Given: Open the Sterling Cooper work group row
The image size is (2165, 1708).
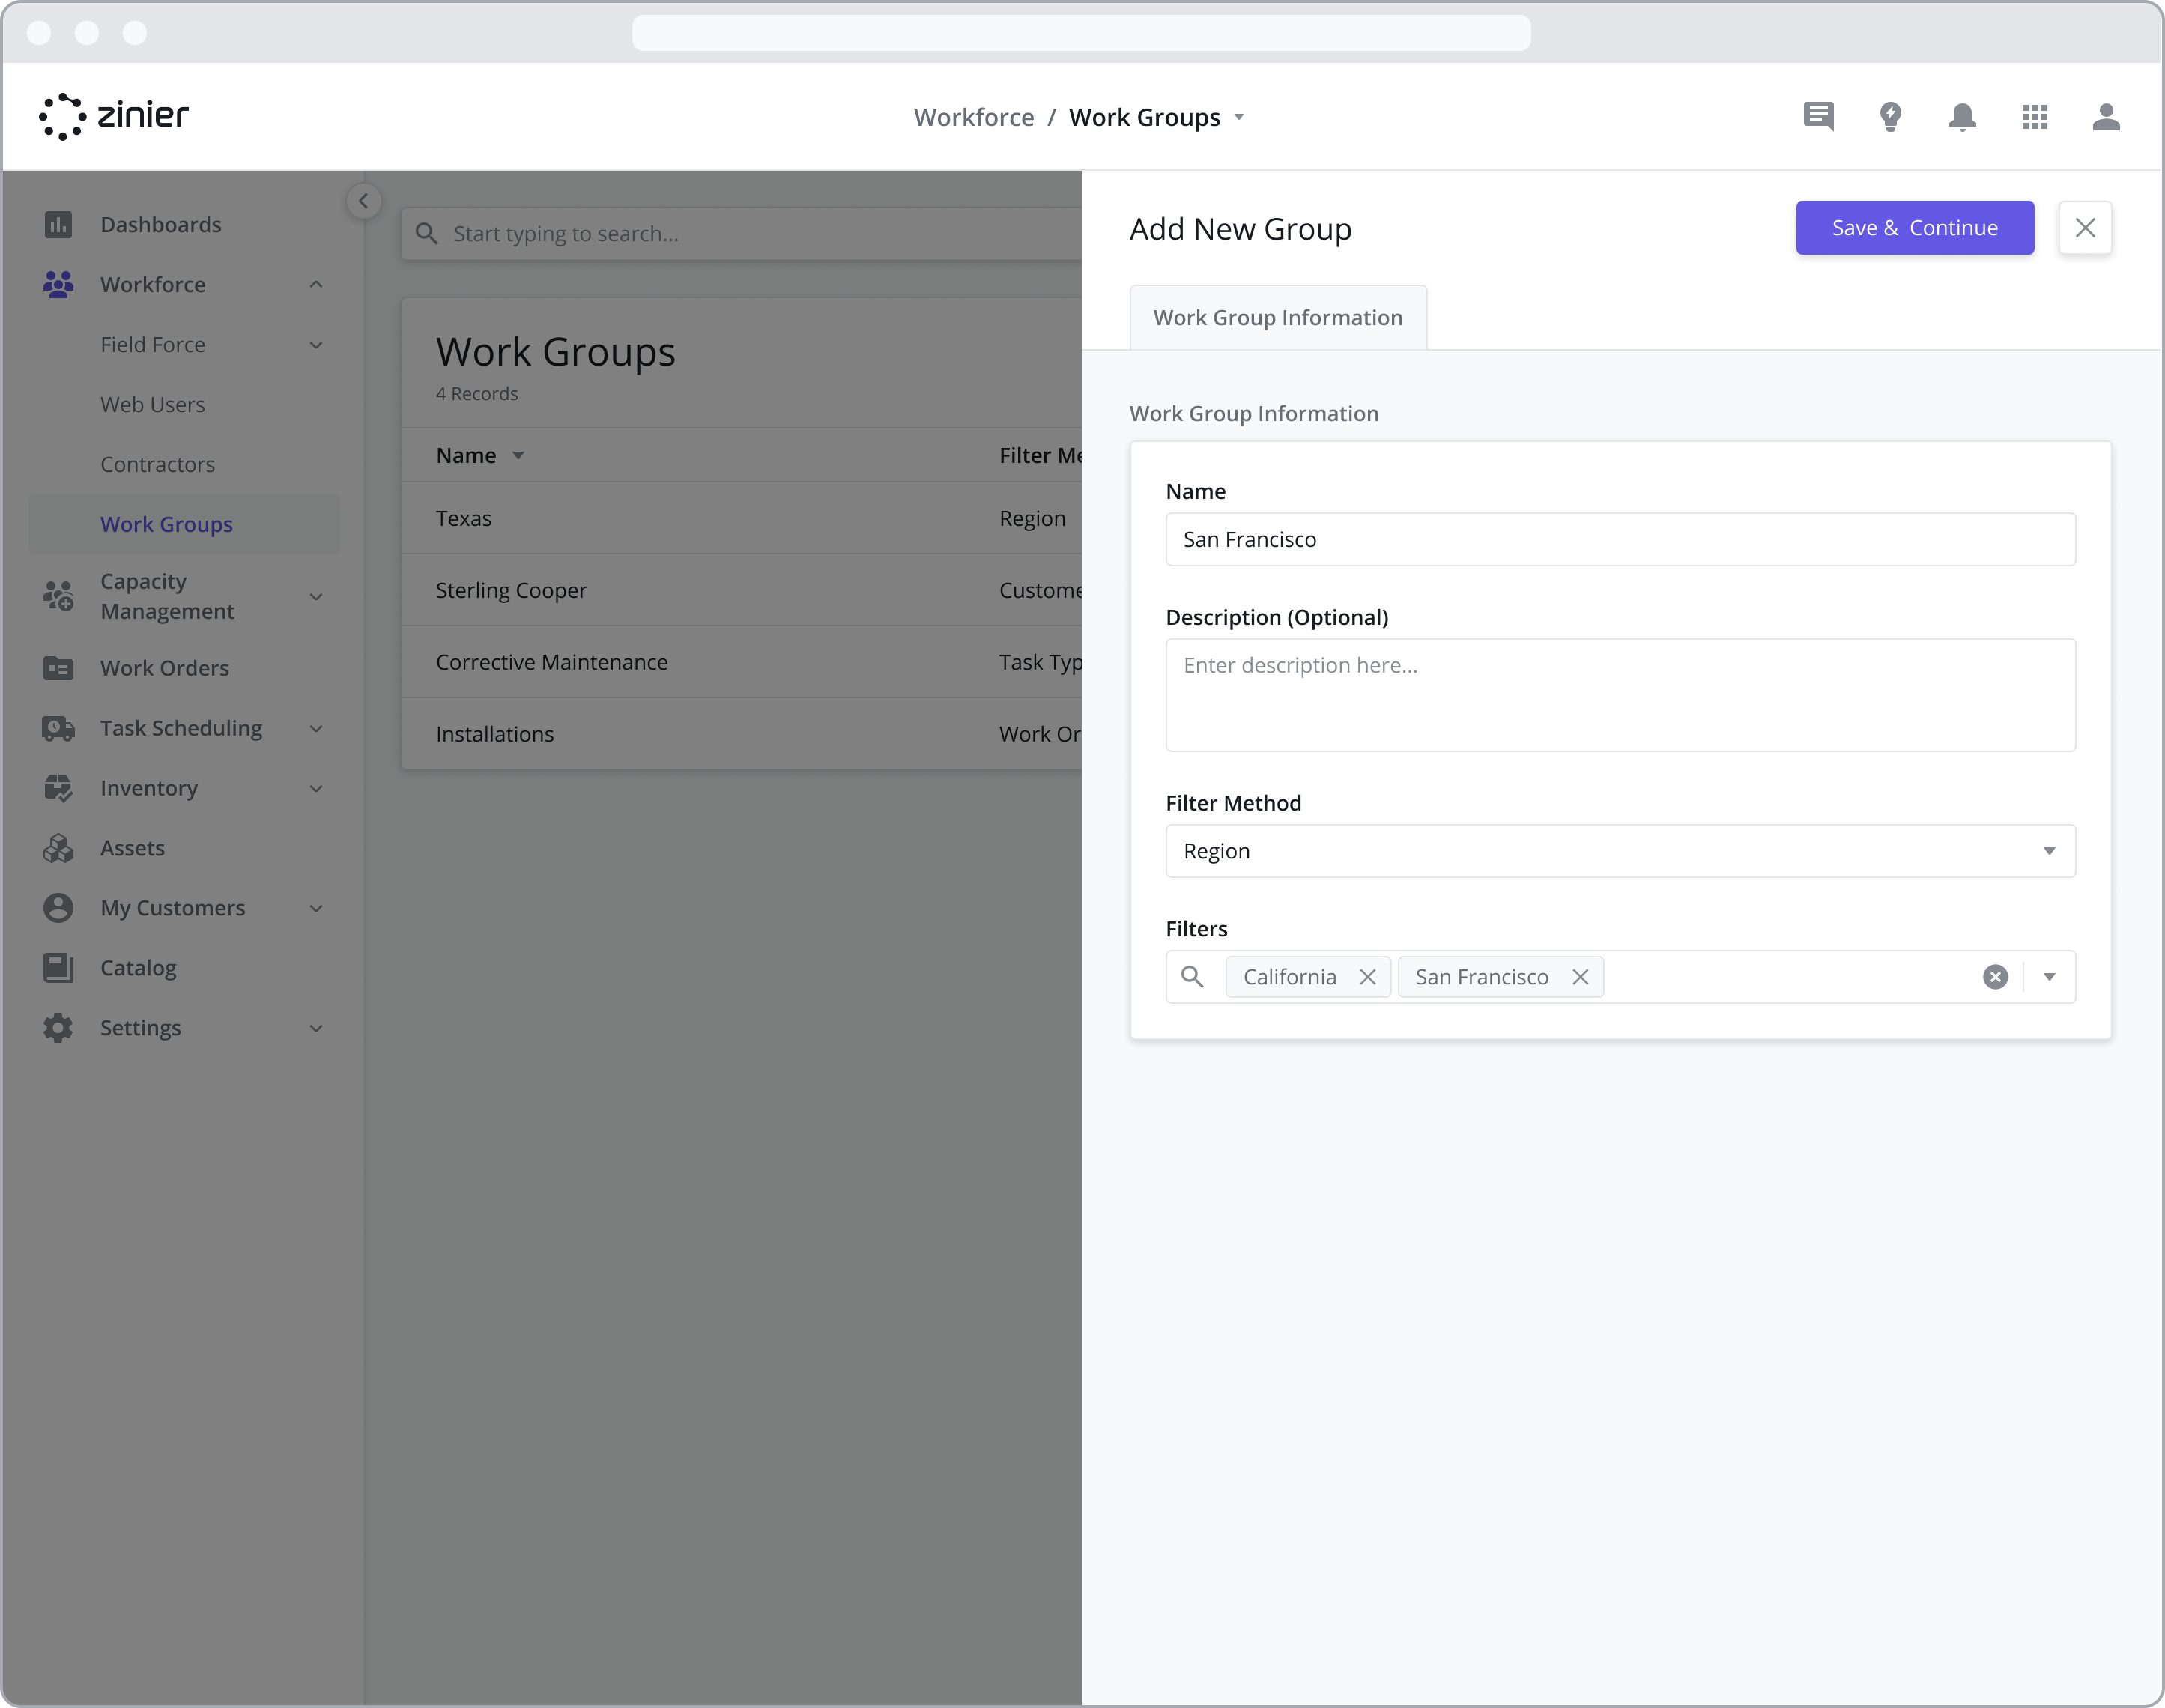Looking at the screenshot, I should pos(741,590).
